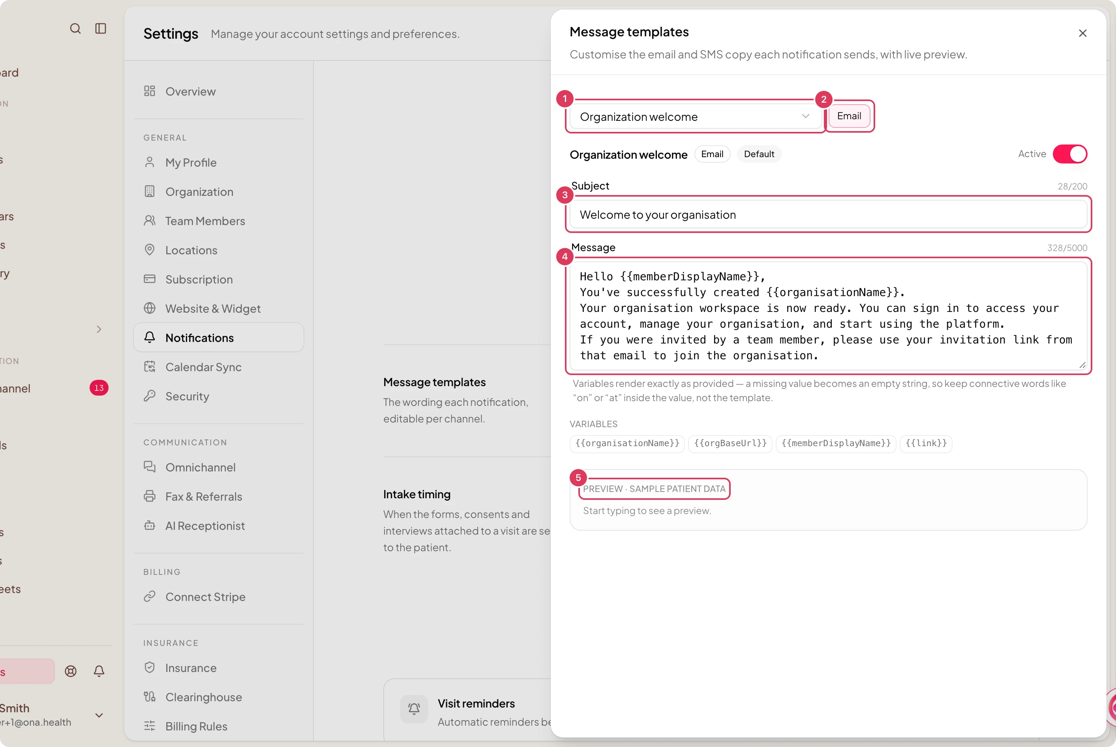Click the Team Members people icon
This screenshot has height=747, width=1116.
pos(150,221)
